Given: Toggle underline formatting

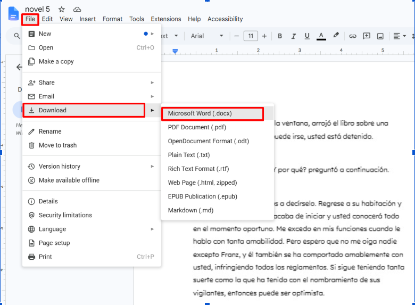Looking at the screenshot, I should pos(307,36).
